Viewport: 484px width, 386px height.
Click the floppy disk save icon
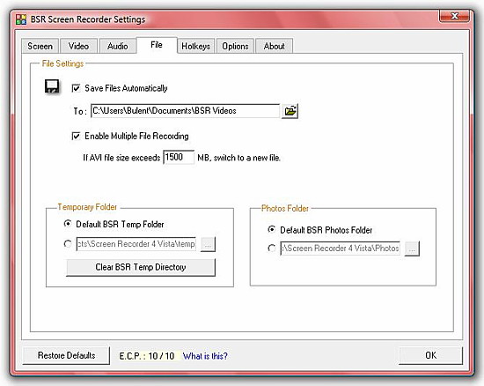[52, 86]
